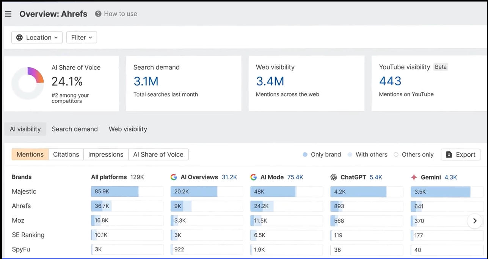The height and width of the screenshot is (259, 488).
Task: Click the Google icon beside AI Mode
Action: 254,177
